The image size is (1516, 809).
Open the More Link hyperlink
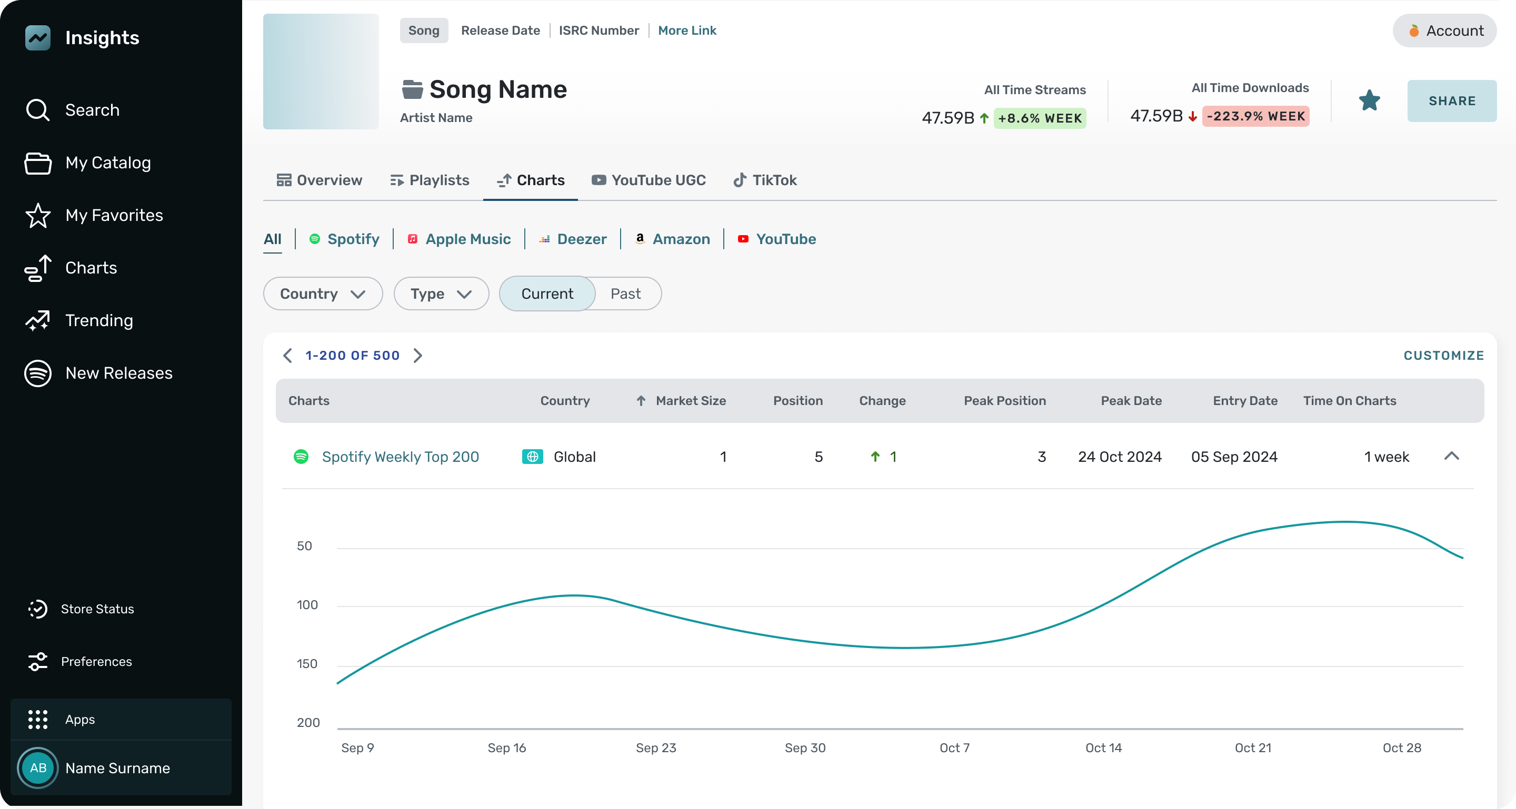(x=687, y=31)
